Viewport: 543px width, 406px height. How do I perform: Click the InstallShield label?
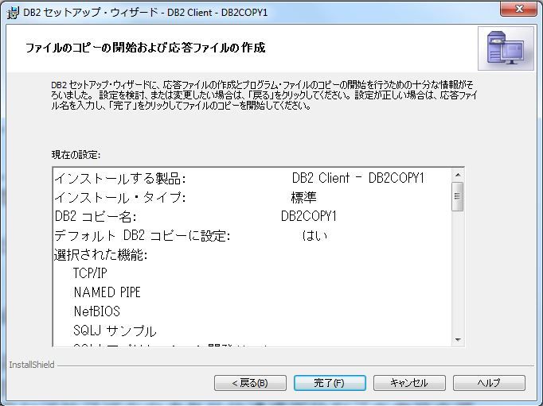coord(32,365)
